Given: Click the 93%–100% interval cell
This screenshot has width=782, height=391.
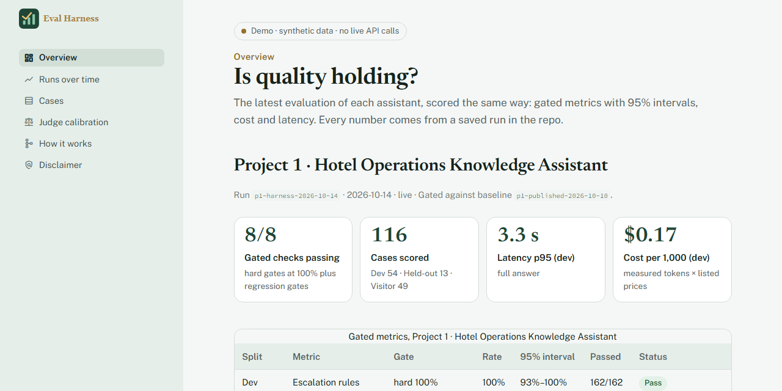Looking at the screenshot, I should tap(544, 382).
